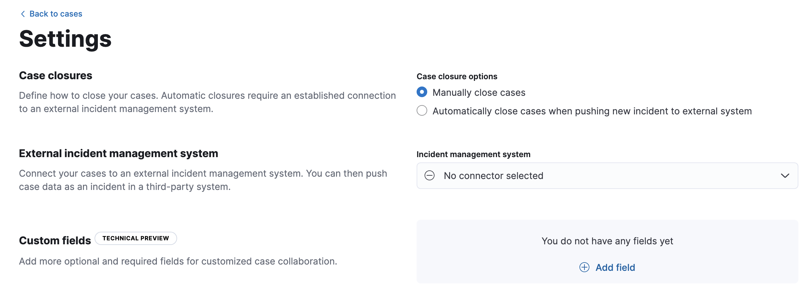Click the 'Custom fields' section heading
This screenshot has height=299, width=810.
point(55,241)
